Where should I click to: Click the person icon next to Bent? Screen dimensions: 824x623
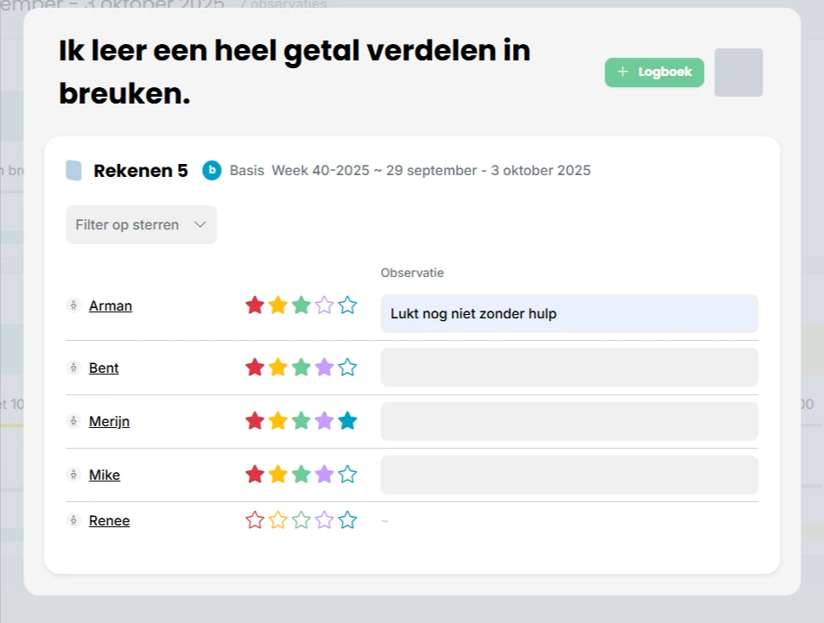click(x=73, y=367)
